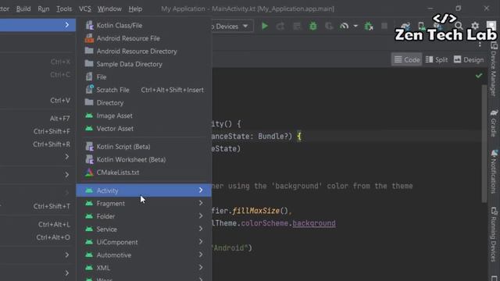Screen dimensions: 500x281
Task: Create a new File entry
Action: [x=144, y=77]
